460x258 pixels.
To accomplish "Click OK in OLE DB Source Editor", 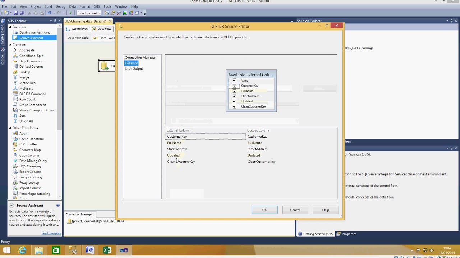I will click(x=264, y=210).
